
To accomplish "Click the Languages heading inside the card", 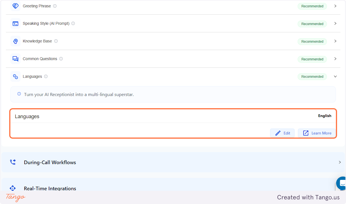I will click(x=27, y=117).
